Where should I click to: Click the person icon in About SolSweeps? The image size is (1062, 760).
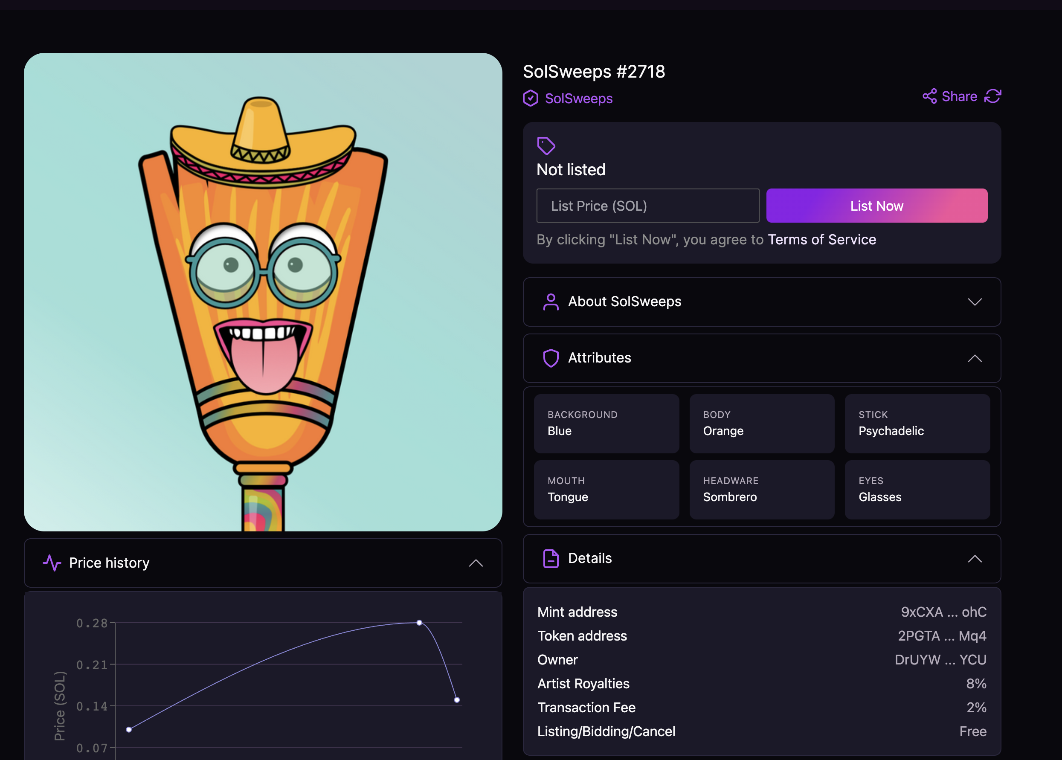551,302
